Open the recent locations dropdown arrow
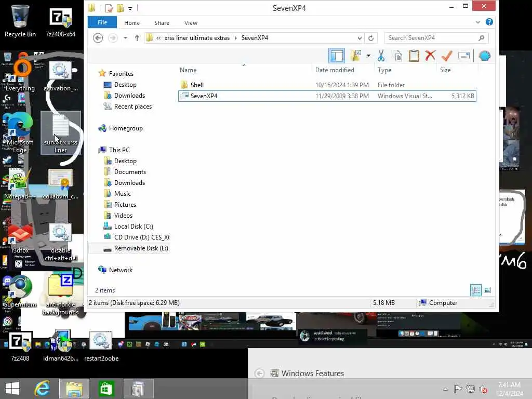The height and width of the screenshot is (399, 532). point(126,37)
